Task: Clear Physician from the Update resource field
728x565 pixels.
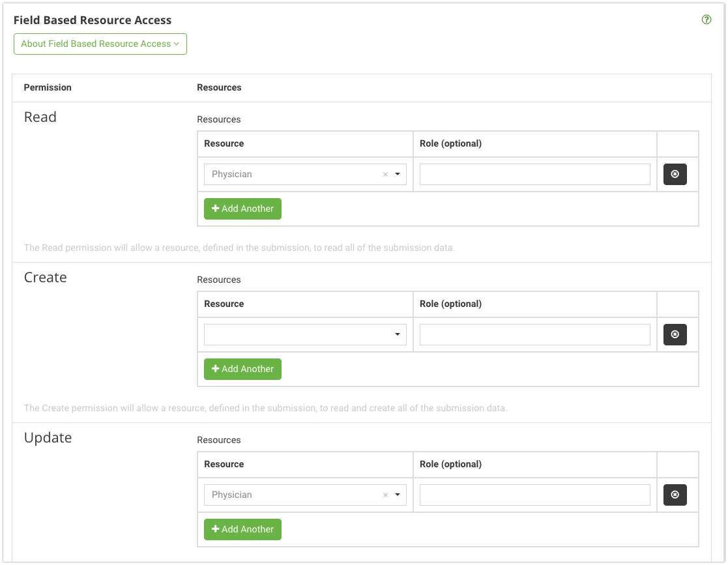Action: click(x=385, y=495)
